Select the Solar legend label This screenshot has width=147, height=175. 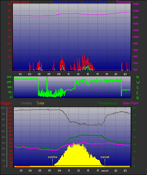pos(40,103)
